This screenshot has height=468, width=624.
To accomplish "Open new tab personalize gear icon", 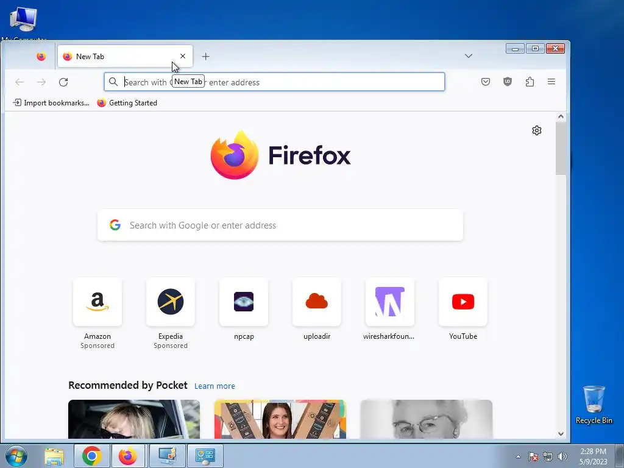I will click(537, 130).
